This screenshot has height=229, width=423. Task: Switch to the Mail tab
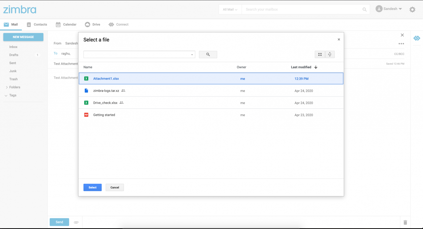(x=11, y=25)
